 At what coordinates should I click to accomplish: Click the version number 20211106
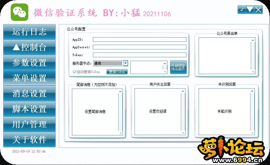[x=157, y=14]
